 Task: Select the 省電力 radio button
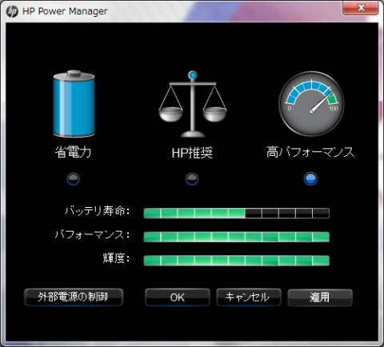click(74, 179)
